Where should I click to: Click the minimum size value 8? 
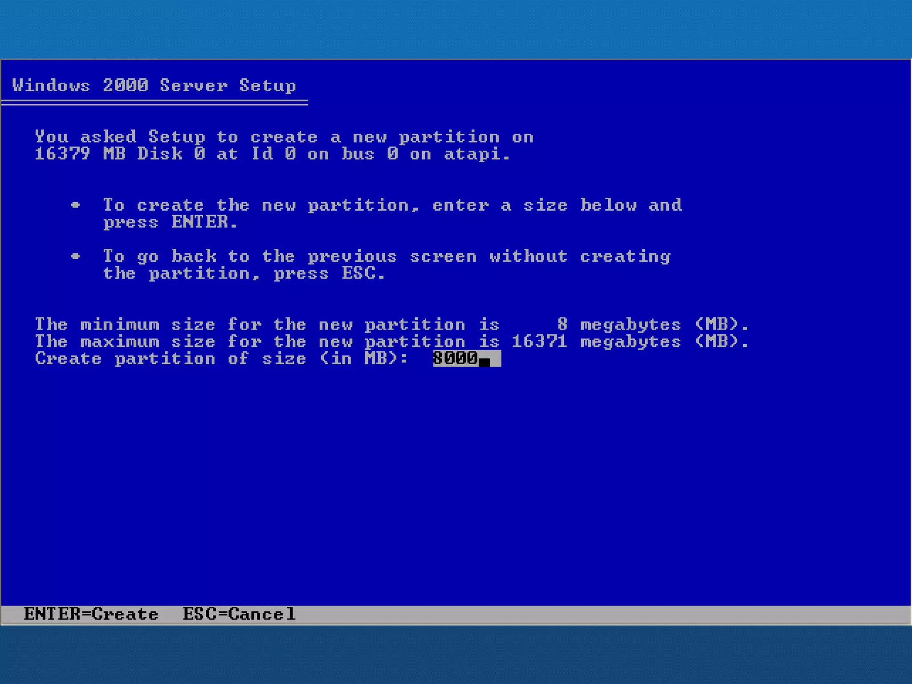562,324
